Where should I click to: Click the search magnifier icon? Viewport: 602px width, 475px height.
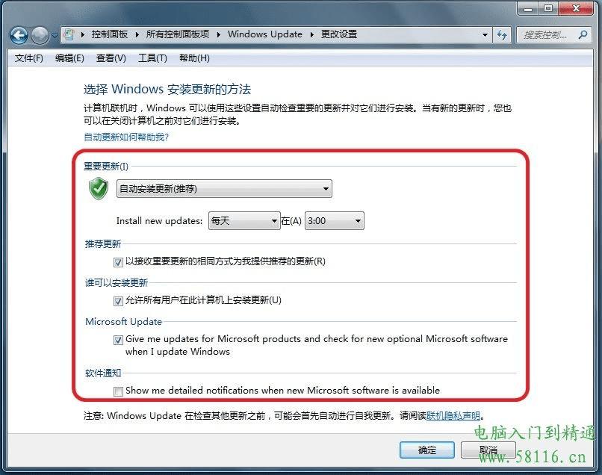coord(583,35)
